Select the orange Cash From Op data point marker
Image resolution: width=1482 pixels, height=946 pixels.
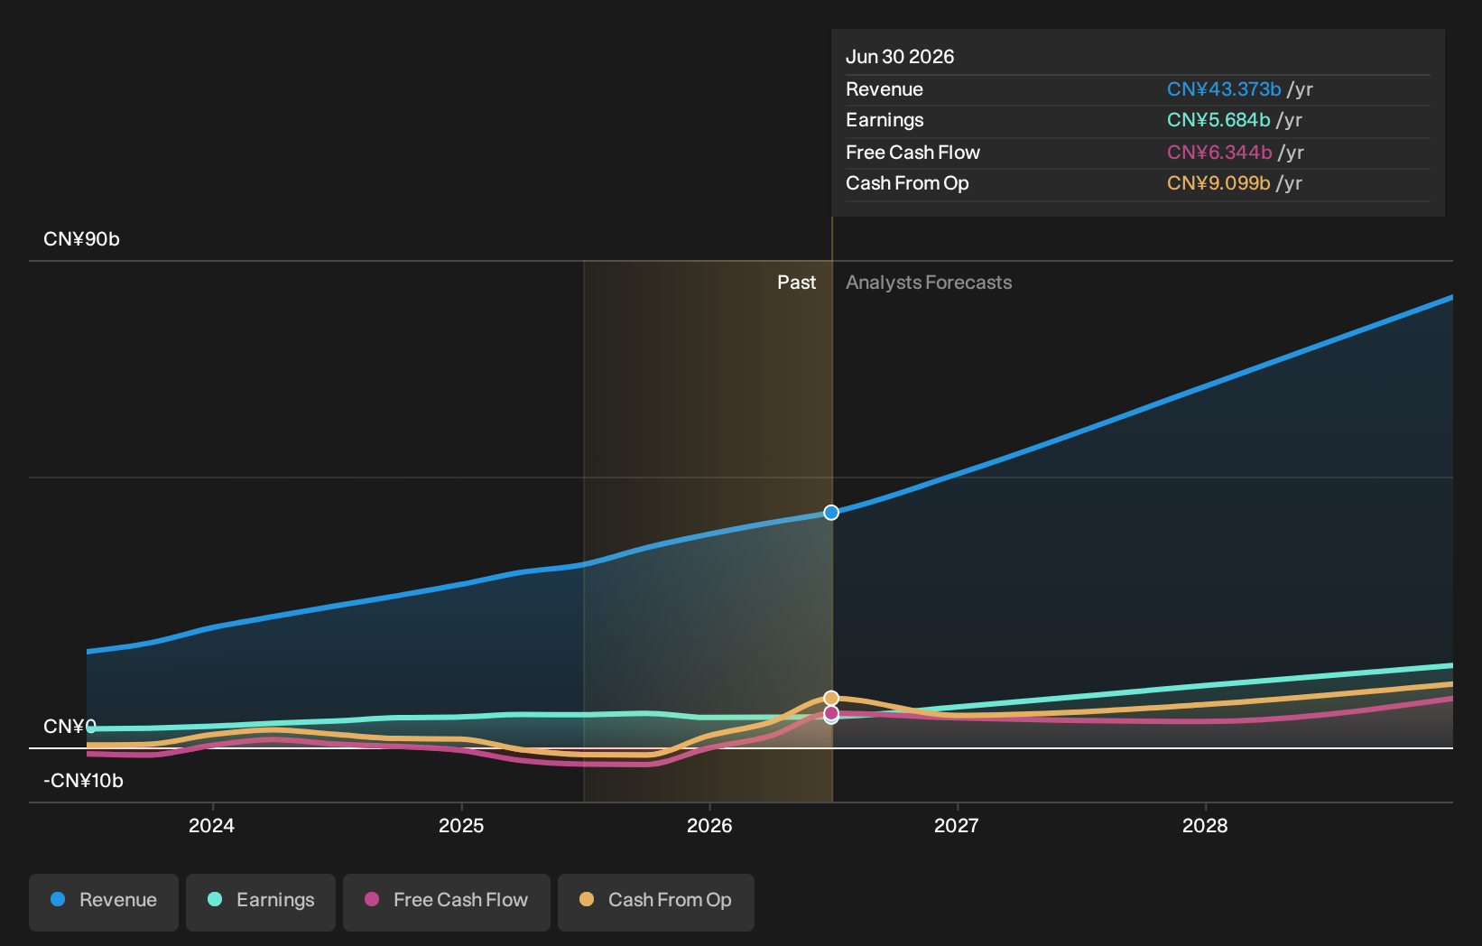coord(831,699)
